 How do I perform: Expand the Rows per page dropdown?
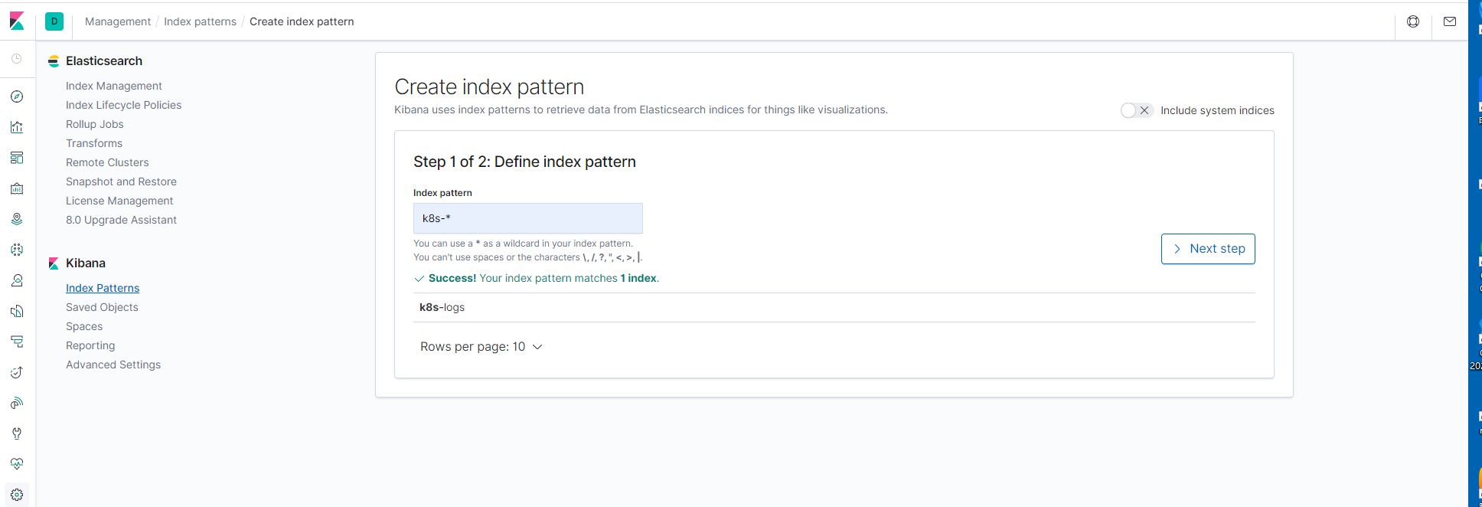pyautogui.click(x=481, y=347)
